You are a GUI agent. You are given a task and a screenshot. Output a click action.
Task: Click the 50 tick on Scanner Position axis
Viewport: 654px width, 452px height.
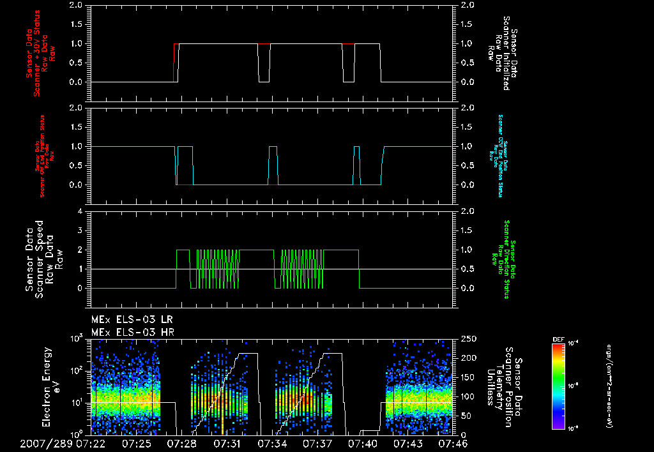466,416
